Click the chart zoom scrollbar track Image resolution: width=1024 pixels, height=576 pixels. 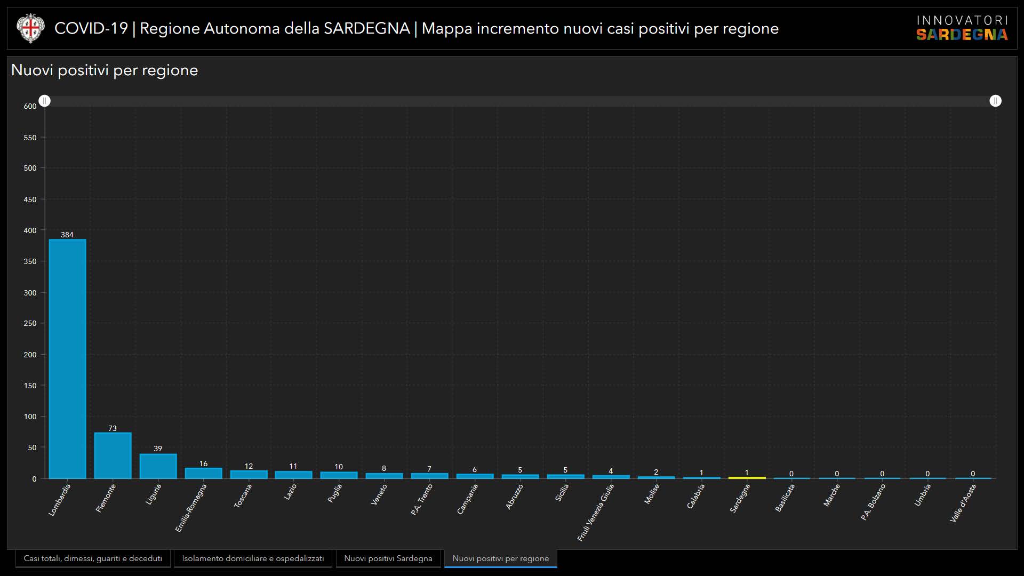[520, 101]
